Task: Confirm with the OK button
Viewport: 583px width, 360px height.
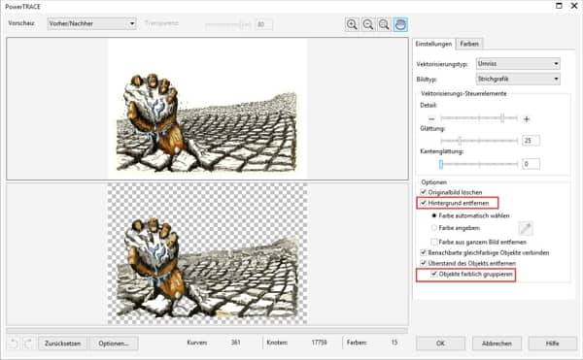Action: 440,344
